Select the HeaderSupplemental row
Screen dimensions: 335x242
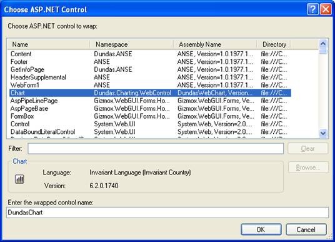point(150,77)
